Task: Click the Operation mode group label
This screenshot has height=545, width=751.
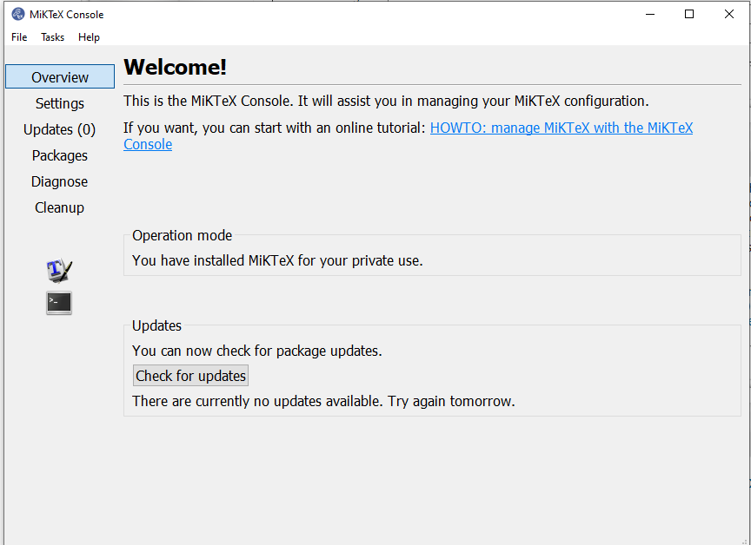Action: [182, 235]
